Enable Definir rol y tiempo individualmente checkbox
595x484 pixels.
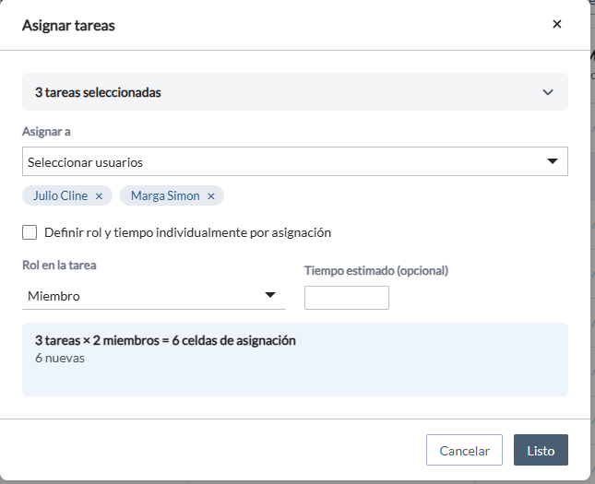30,232
